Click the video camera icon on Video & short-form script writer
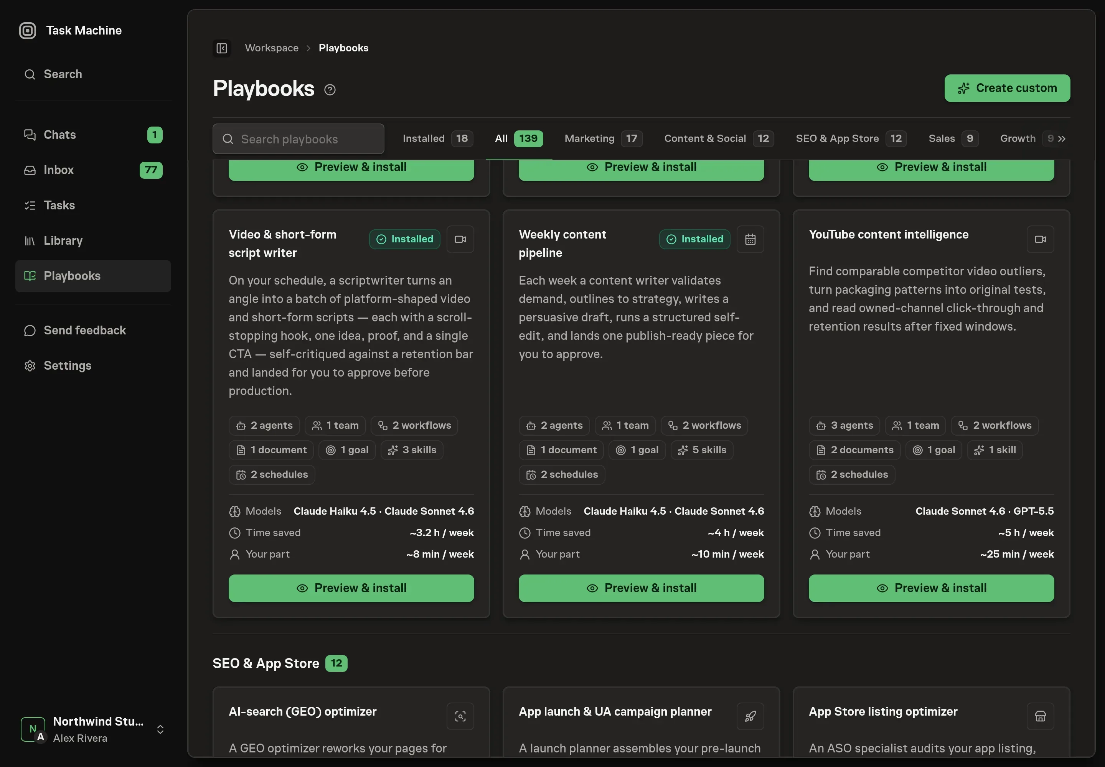 [460, 239]
